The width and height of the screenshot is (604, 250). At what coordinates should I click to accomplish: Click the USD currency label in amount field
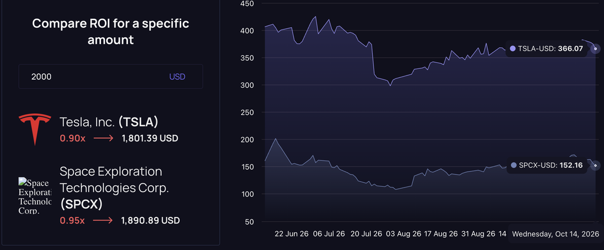(177, 77)
